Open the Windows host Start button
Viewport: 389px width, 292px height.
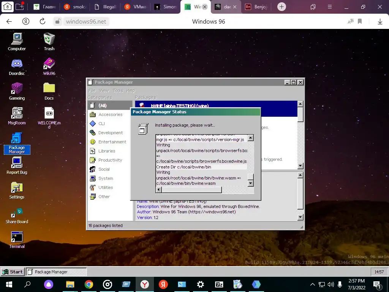[9, 284]
